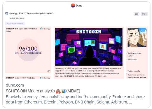Star the dashboard with the star button

point(136,14)
